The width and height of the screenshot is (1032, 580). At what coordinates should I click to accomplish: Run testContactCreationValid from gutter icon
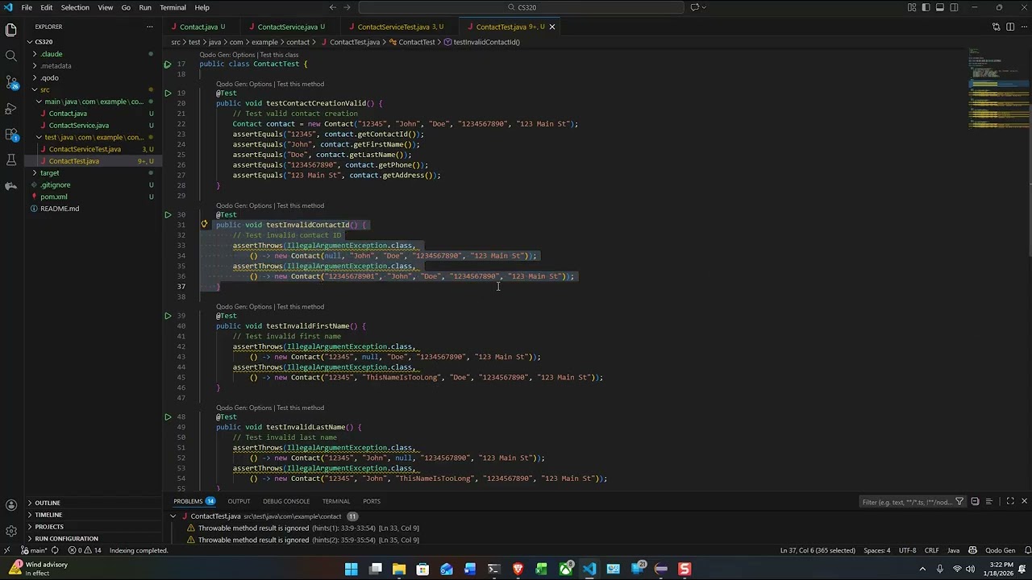point(168,93)
